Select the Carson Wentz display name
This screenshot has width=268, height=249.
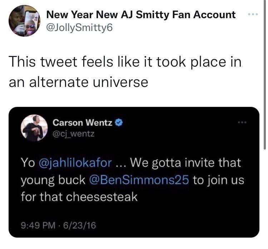tap(82, 123)
